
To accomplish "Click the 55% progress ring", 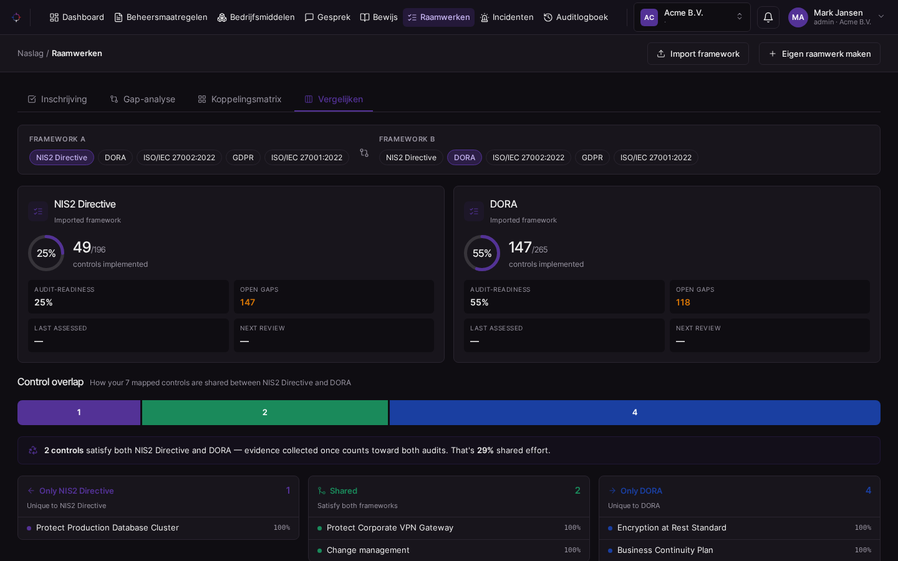I will 482,253.
